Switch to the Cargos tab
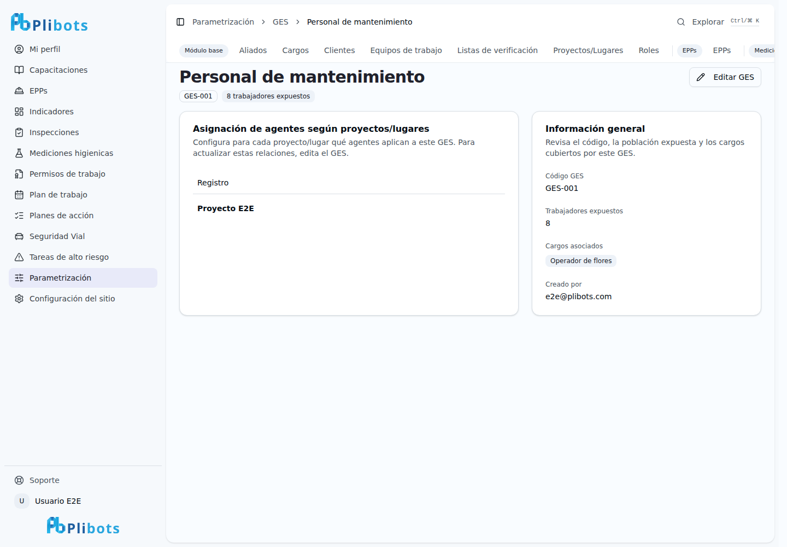This screenshot has height=547, width=787. point(295,50)
